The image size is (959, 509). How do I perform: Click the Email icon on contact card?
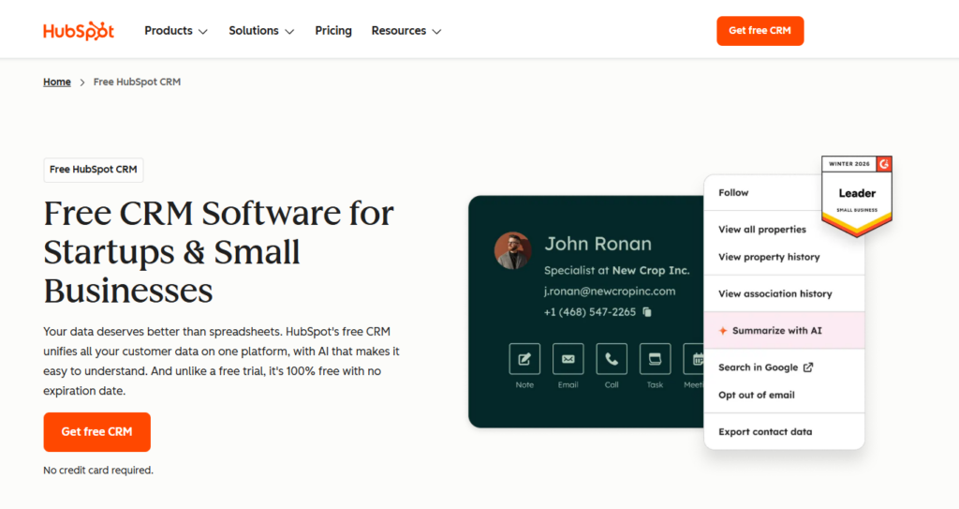[x=568, y=359]
